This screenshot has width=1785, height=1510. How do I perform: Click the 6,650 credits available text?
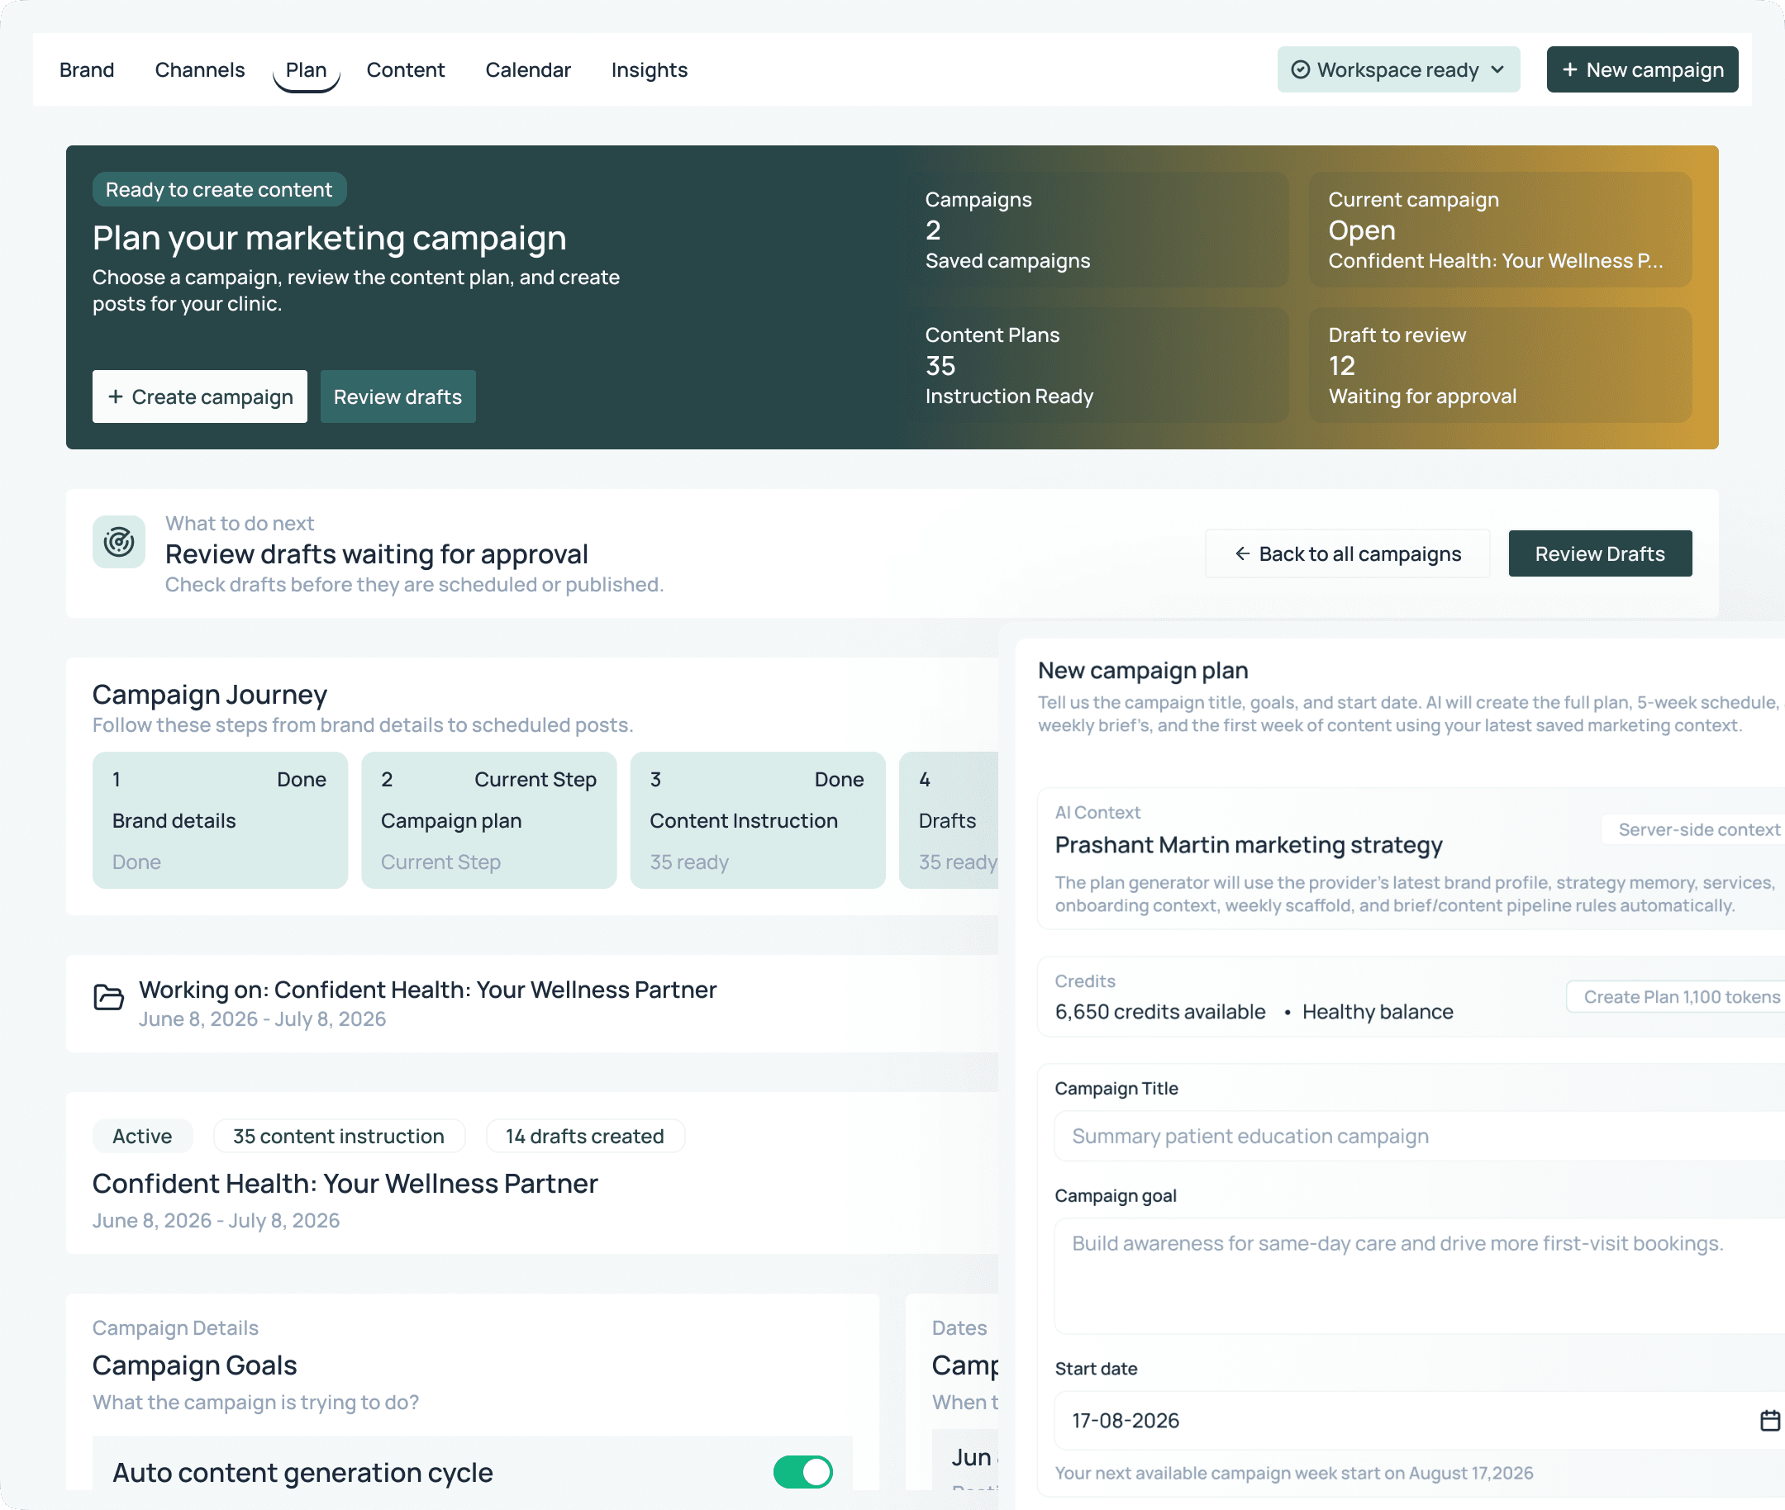pos(1159,1012)
